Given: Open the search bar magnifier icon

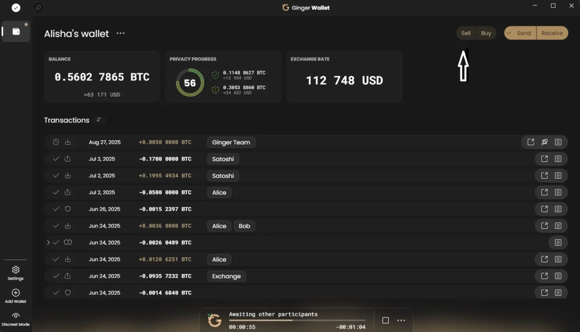Looking at the screenshot, I should click(39, 8).
